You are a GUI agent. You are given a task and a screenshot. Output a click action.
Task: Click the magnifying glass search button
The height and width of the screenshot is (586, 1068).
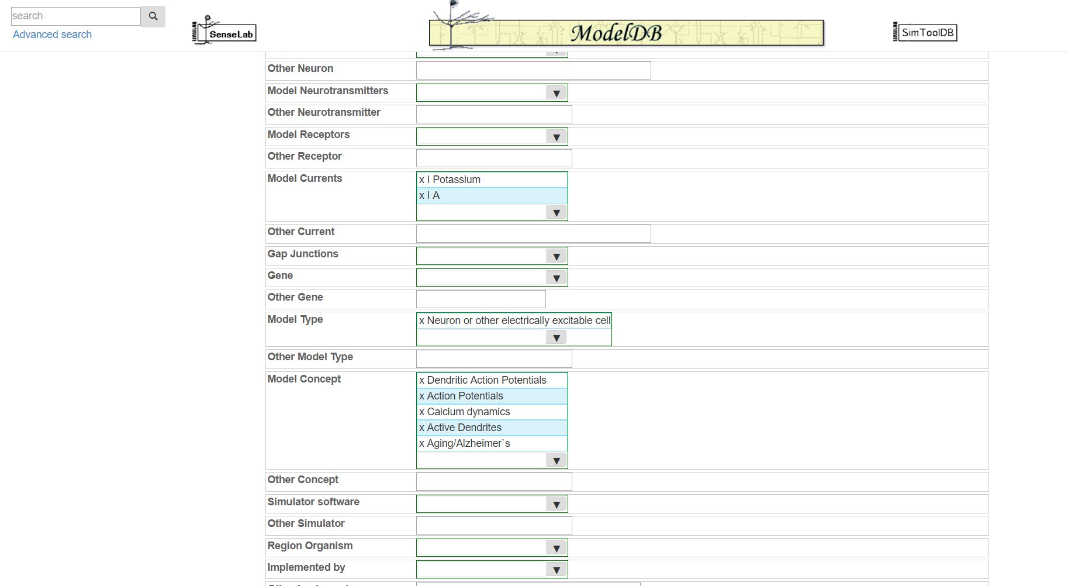tap(153, 16)
